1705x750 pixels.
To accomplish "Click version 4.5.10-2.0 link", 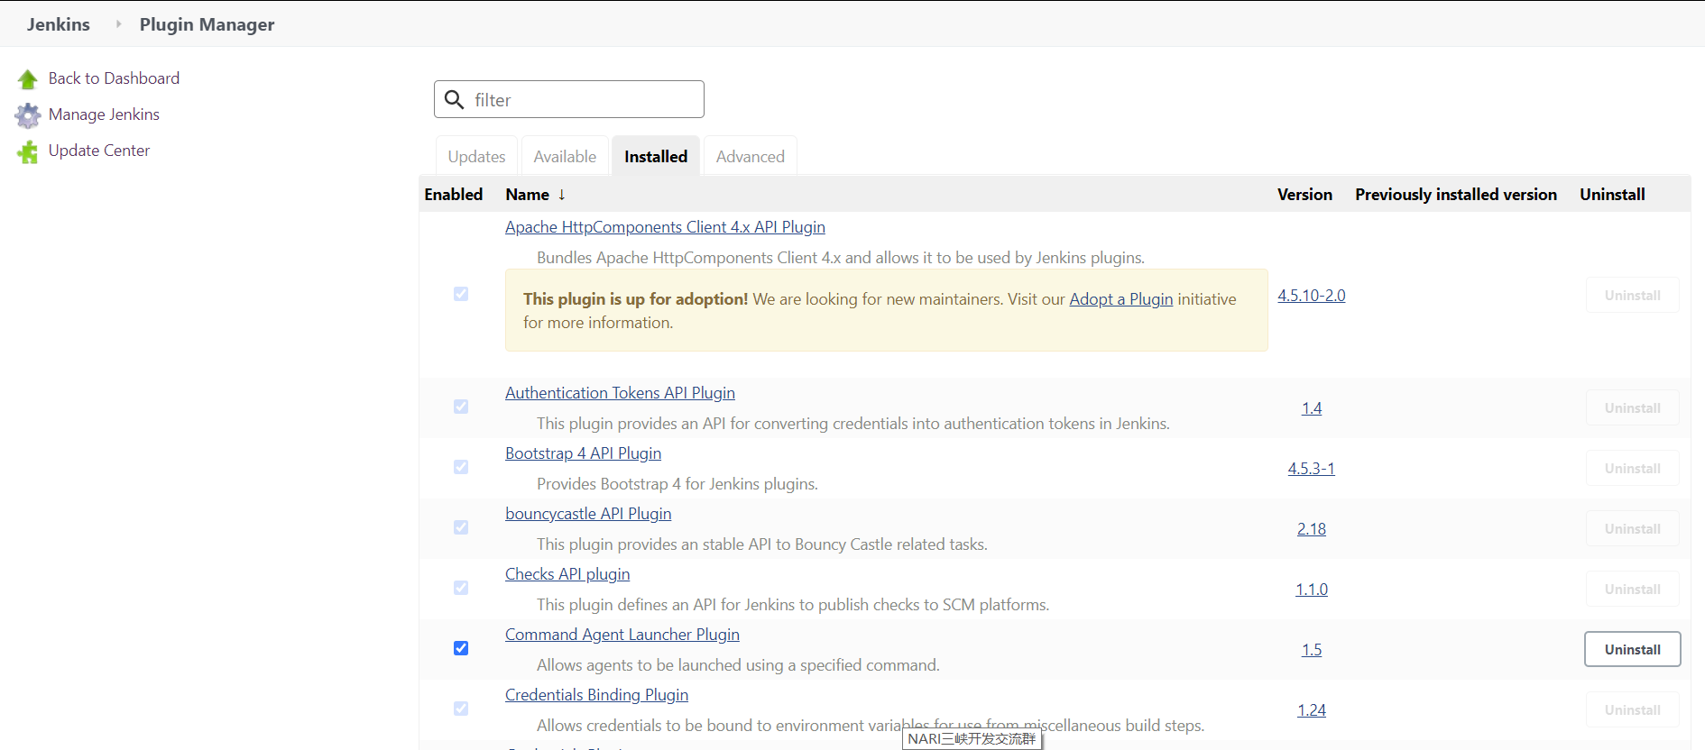I will click(1312, 296).
